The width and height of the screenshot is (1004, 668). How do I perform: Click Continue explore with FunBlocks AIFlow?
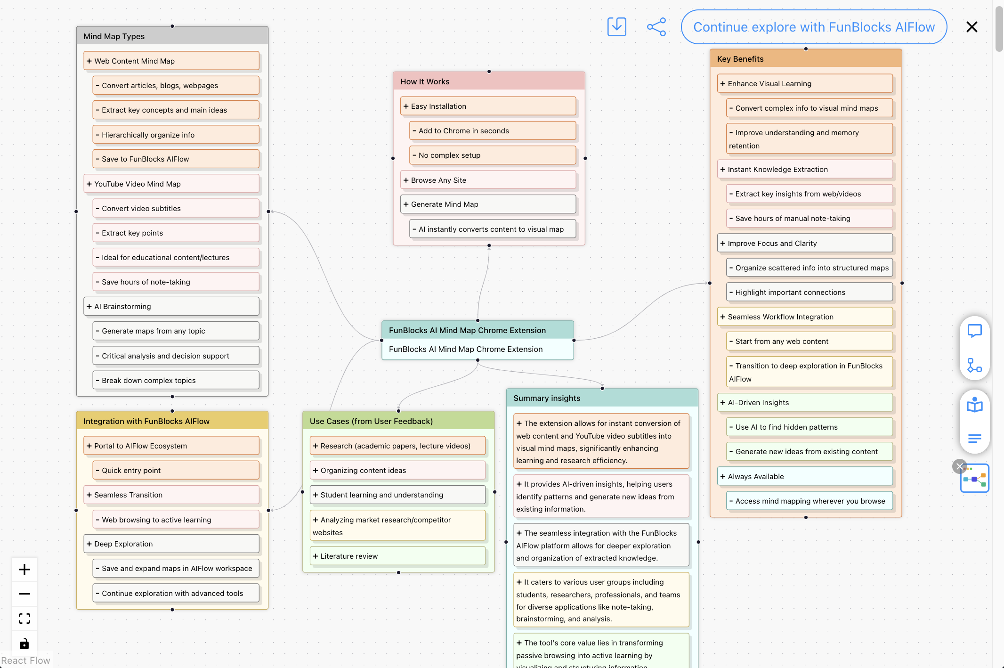(813, 27)
